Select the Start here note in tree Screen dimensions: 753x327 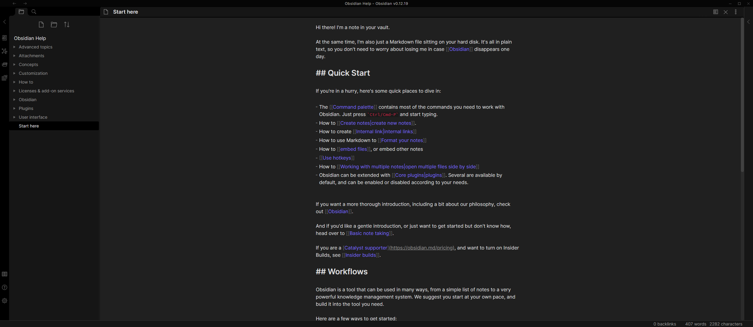[x=54, y=126]
